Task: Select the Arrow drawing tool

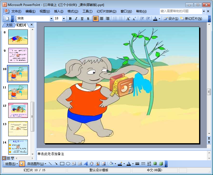Action: (56, 164)
